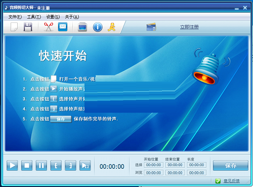Select the red scissors cut tool
Image resolution: width=253 pixels, height=187 pixels.
(x=49, y=27)
